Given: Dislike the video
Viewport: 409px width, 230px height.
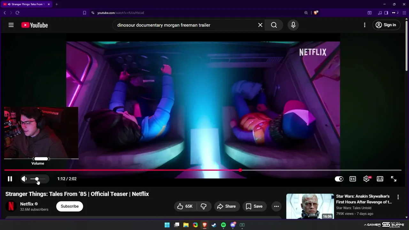Looking at the screenshot, I should click(x=204, y=206).
